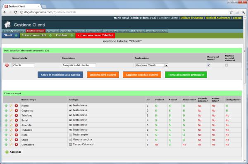Delete the Stato field with red X
This screenshot has height=164, width=248.
(x=16, y=140)
